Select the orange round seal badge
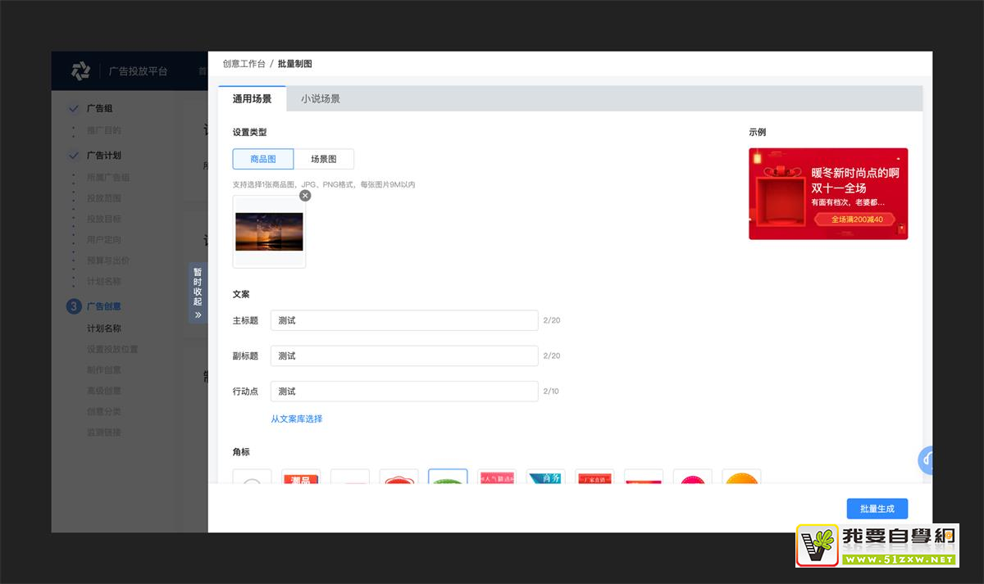This screenshot has height=584, width=984. (741, 478)
